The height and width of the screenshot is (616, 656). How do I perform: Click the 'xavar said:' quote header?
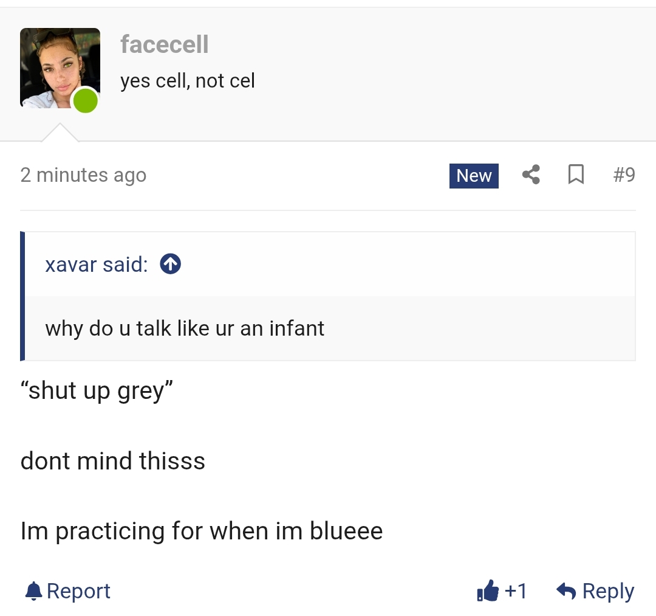click(97, 265)
